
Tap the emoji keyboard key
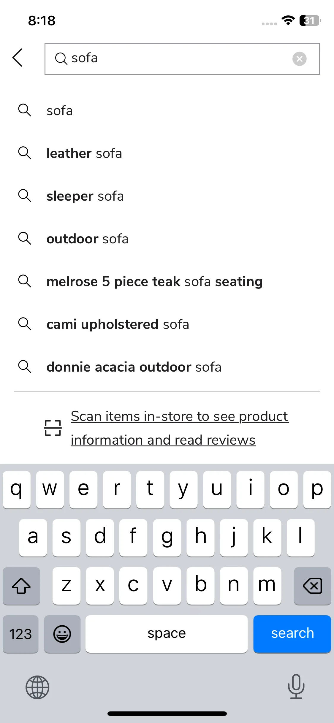click(x=62, y=634)
